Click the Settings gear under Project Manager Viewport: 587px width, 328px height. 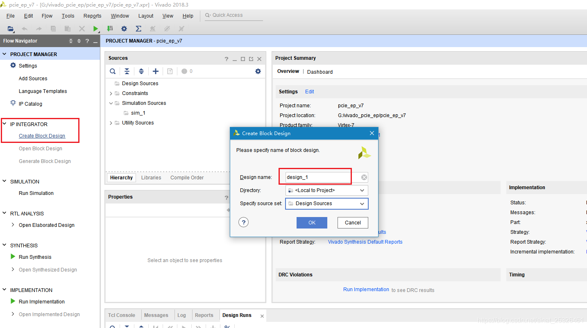(x=13, y=66)
